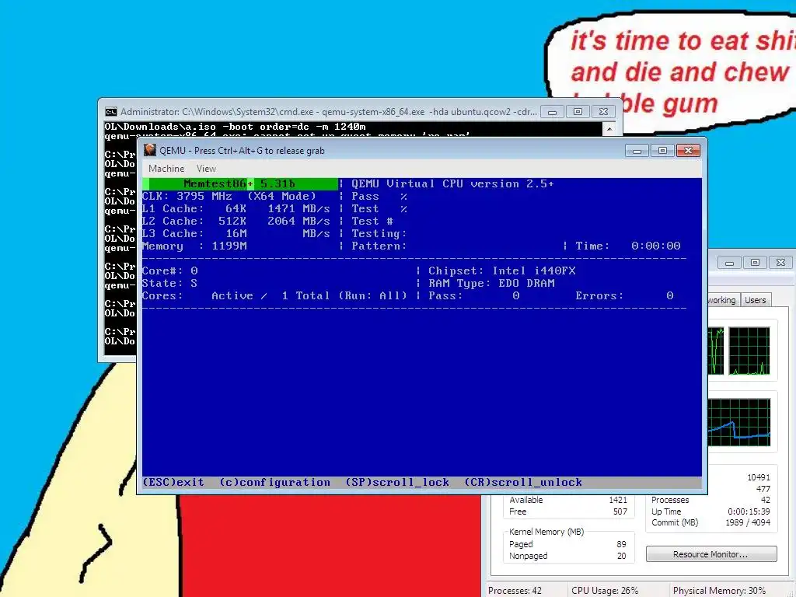Viewport: 796px width, 597px height.
Task: Click the (CR)scroll_unlock text in Memtest
Action: [523, 482]
